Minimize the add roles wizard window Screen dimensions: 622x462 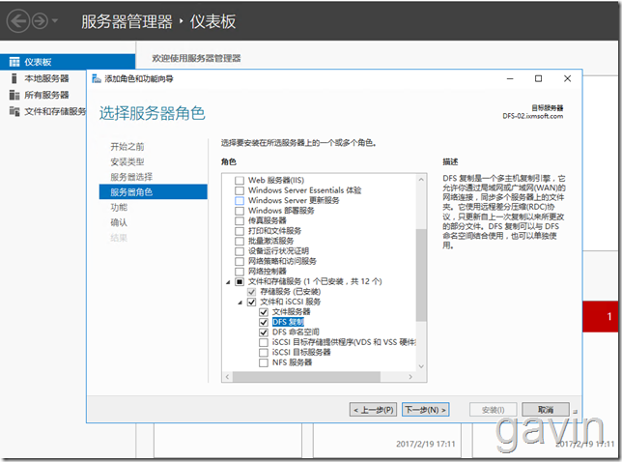coord(510,78)
